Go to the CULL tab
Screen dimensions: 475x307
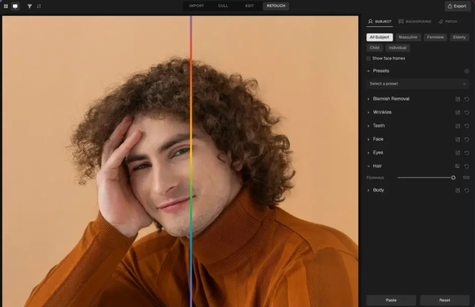(x=223, y=6)
